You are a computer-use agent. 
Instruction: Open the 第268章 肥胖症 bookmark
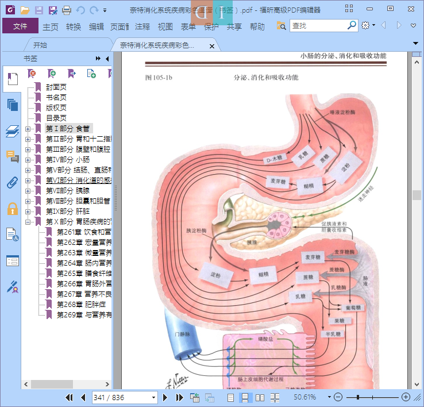(x=81, y=305)
